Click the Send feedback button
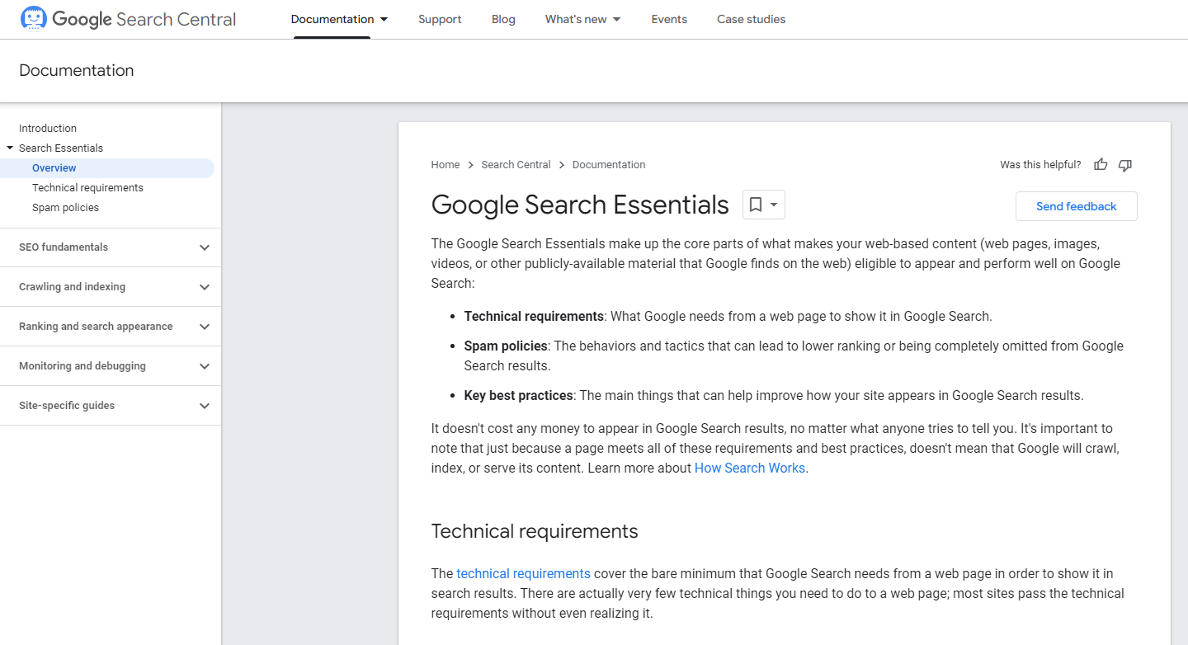 click(1076, 206)
